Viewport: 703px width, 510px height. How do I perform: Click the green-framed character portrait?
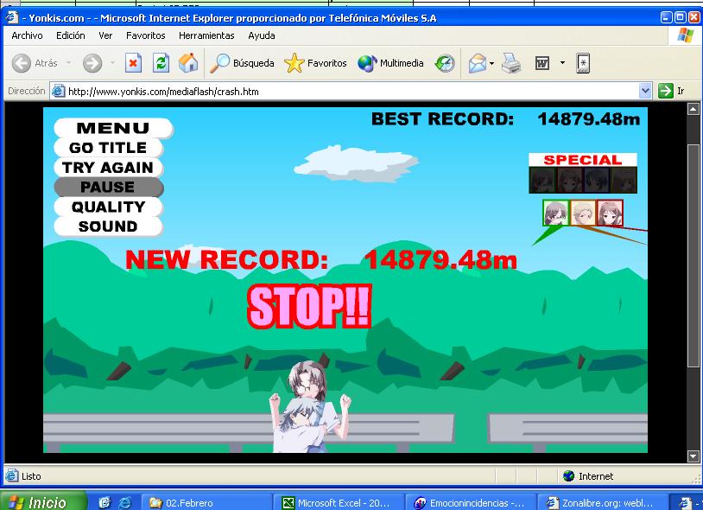[x=555, y=213]
